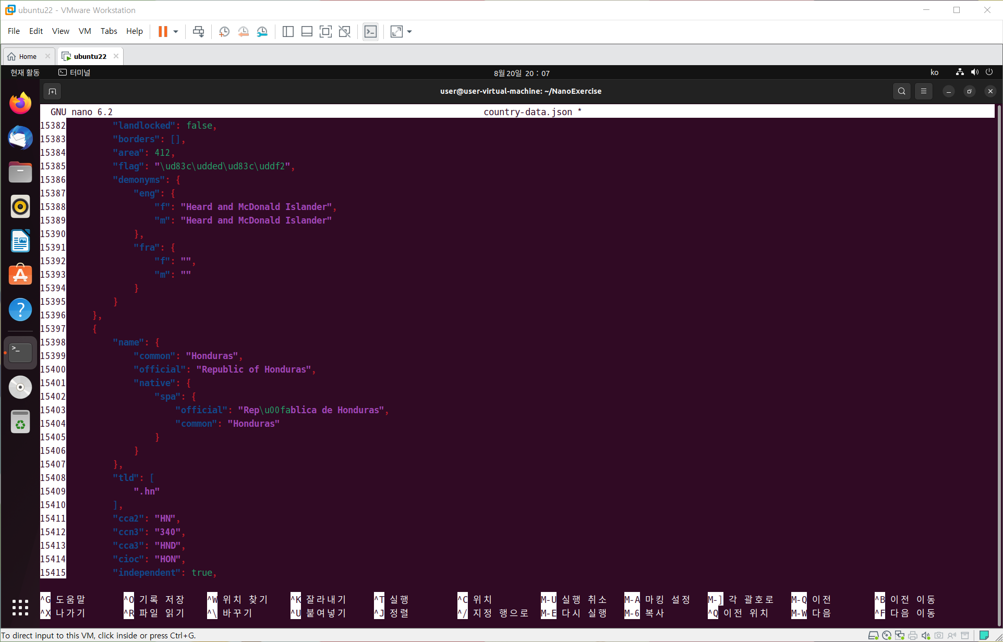Open the power options dropdown arrow

(176, 32)
